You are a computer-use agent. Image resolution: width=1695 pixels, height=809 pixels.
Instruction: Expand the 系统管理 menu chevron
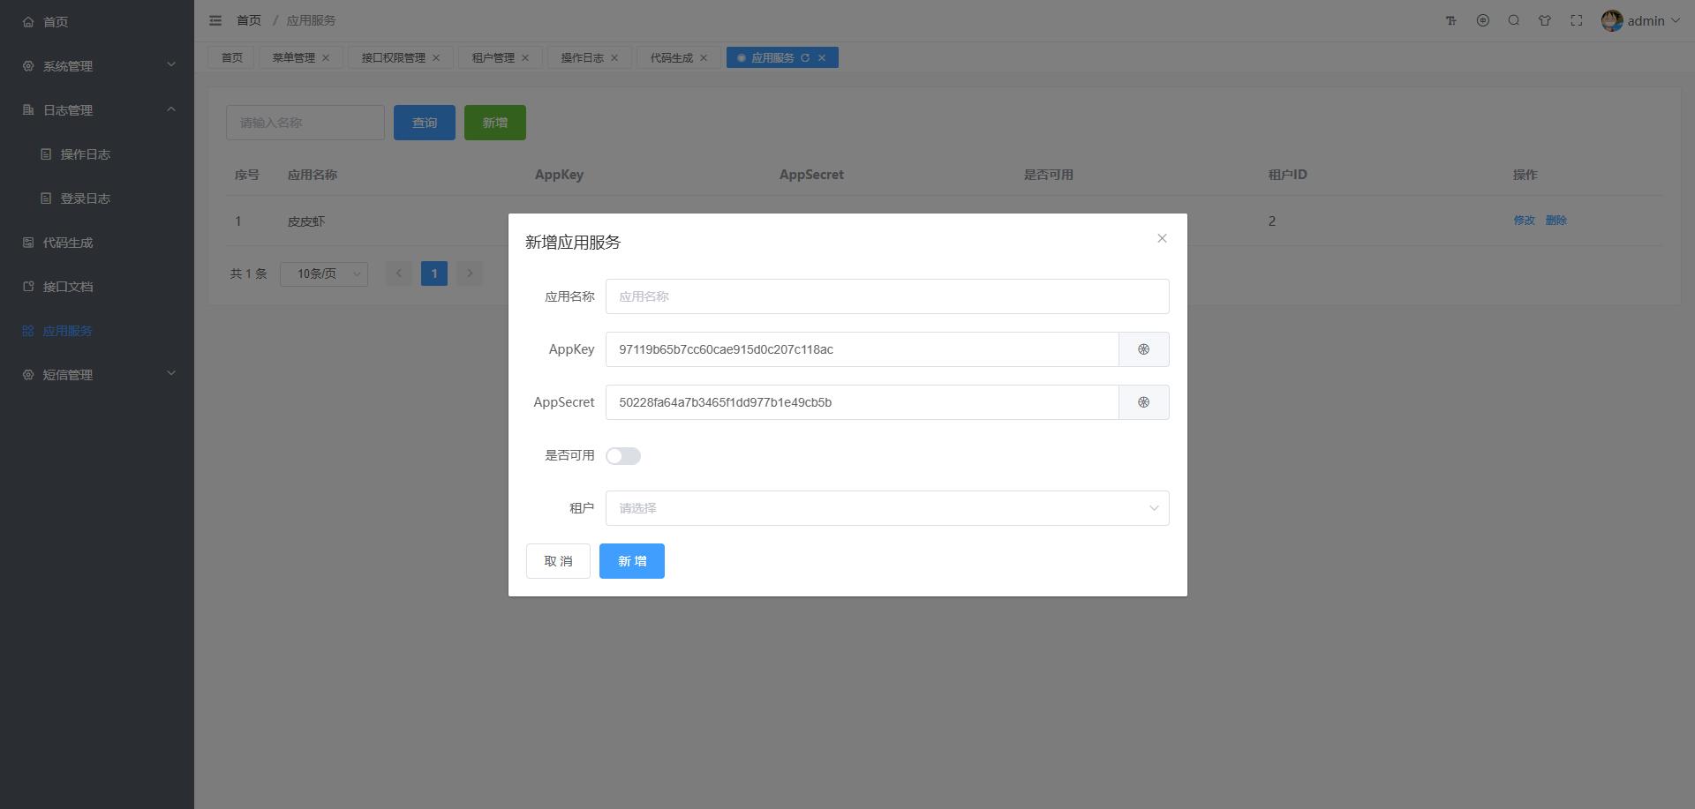[171, 64]
